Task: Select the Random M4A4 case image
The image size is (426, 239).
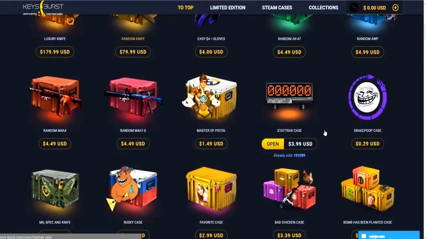Action: (x=55, y=97)
